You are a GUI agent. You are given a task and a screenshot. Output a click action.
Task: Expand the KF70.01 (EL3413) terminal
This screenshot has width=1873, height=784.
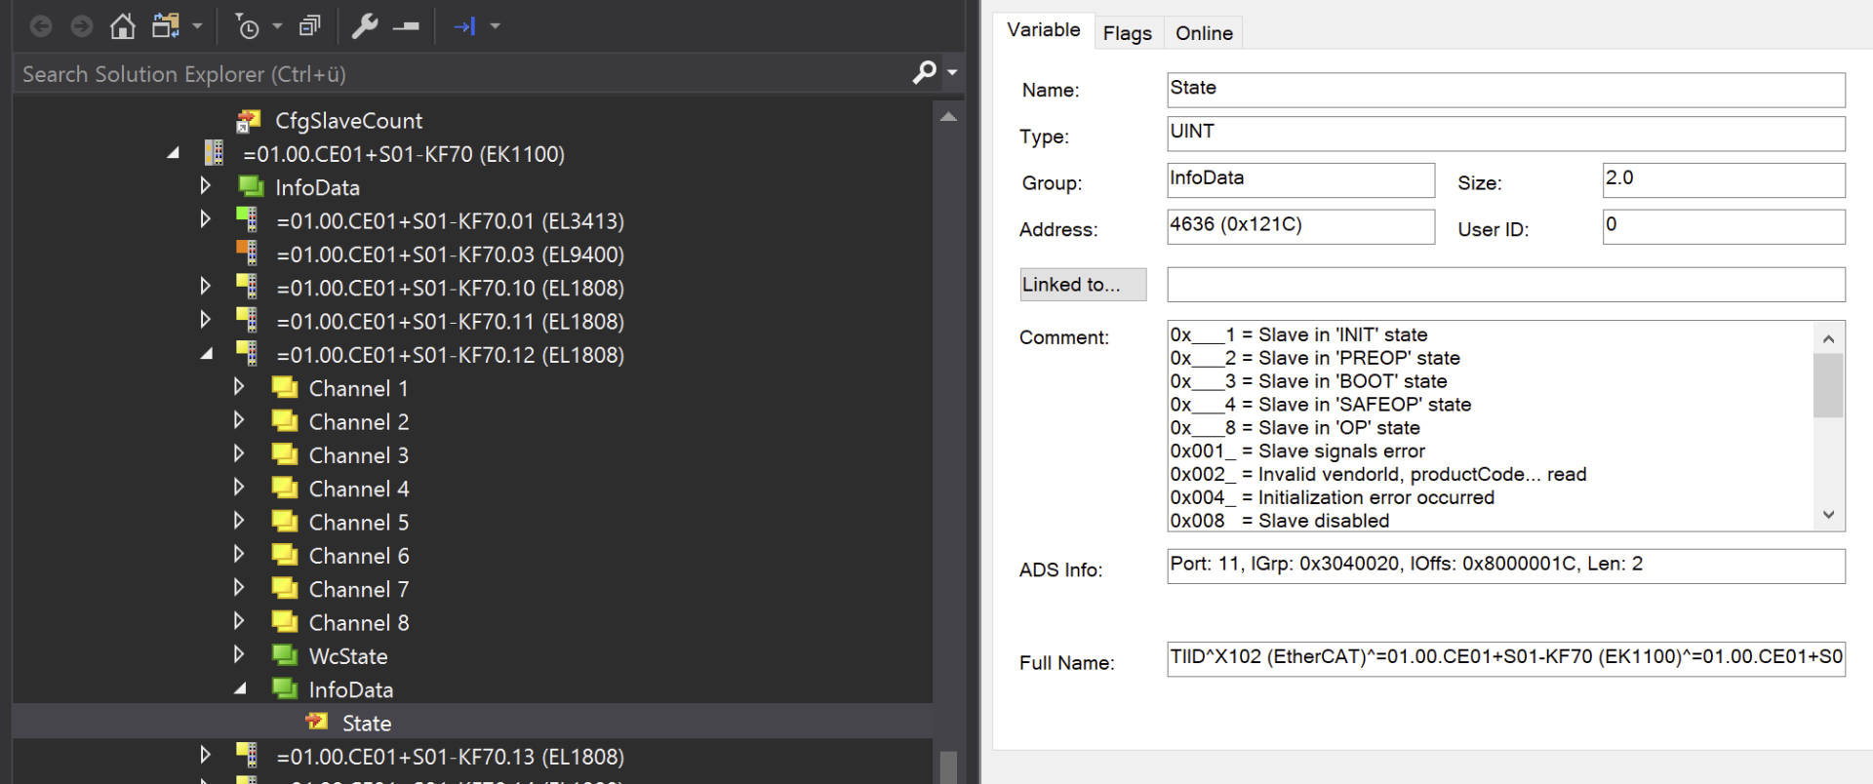pyautogui.click(x=205, y=219)
